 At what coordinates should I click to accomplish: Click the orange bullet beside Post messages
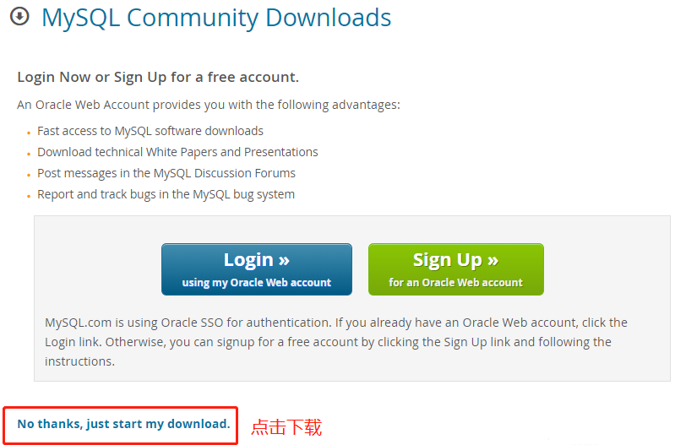pos(29,175)
